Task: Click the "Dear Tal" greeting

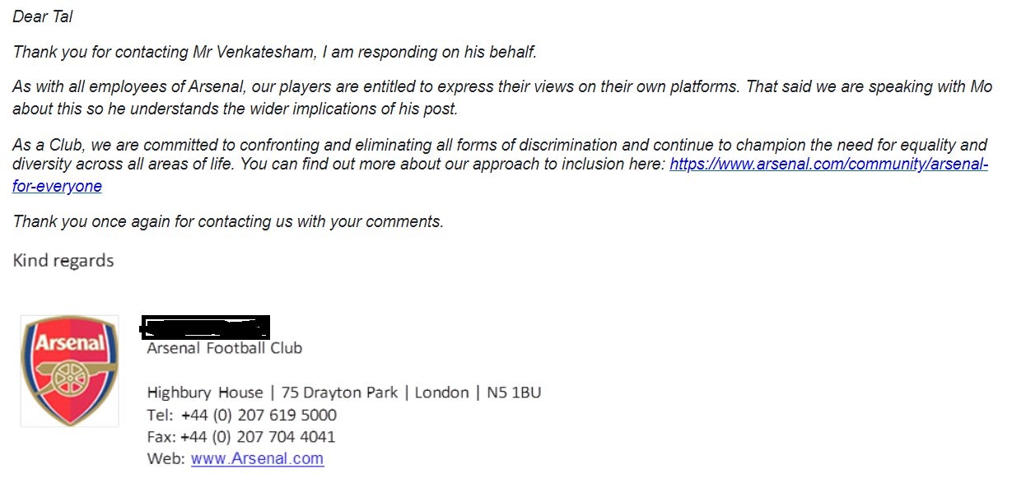Action: (x=43, y=16)
